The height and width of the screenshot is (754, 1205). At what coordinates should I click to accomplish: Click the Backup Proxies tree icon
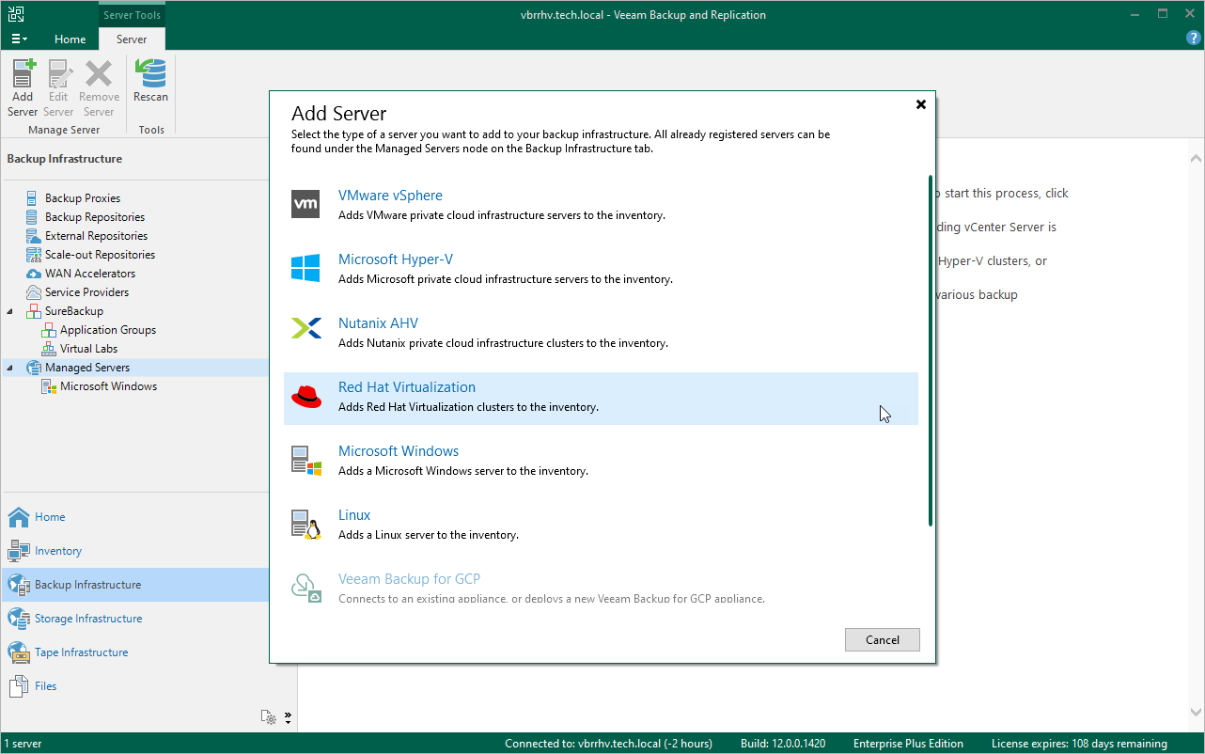[34, 198]
